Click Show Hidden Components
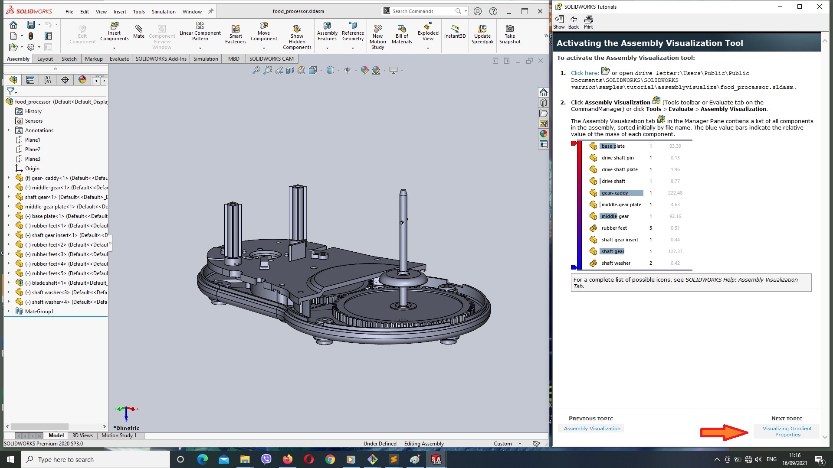833x468 pixels. [297, 37]
